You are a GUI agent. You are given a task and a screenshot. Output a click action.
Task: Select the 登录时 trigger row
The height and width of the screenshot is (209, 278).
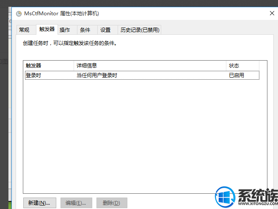tap(142, 75)
